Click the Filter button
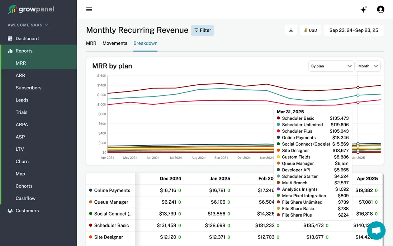393x246 pixels. [202, 30]
